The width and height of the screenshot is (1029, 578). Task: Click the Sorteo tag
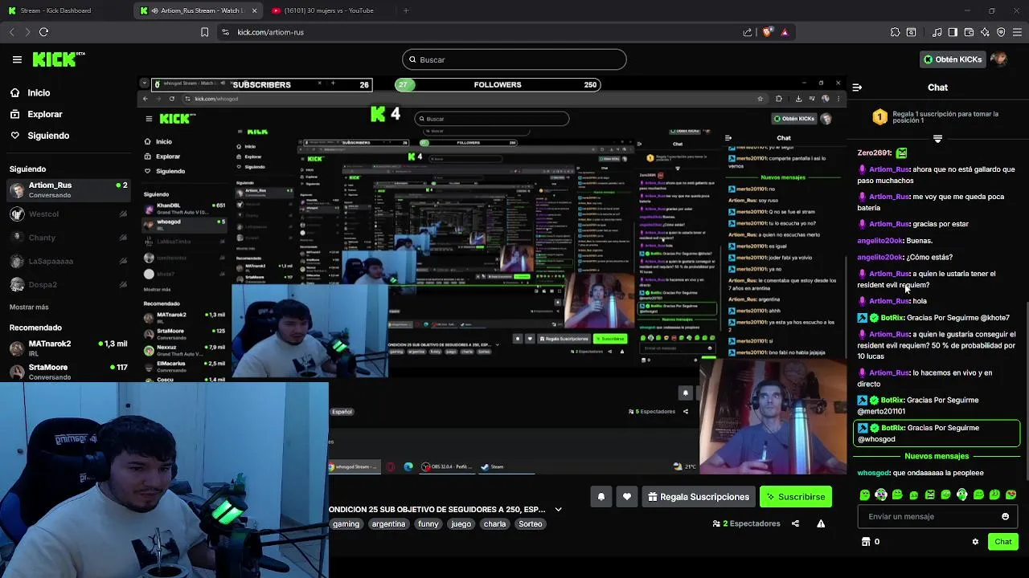click(x=530, y=523)
